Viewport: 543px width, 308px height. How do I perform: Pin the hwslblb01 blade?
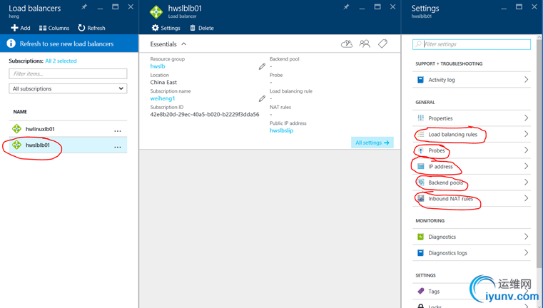pyautogui.click(x=346, y=6)
